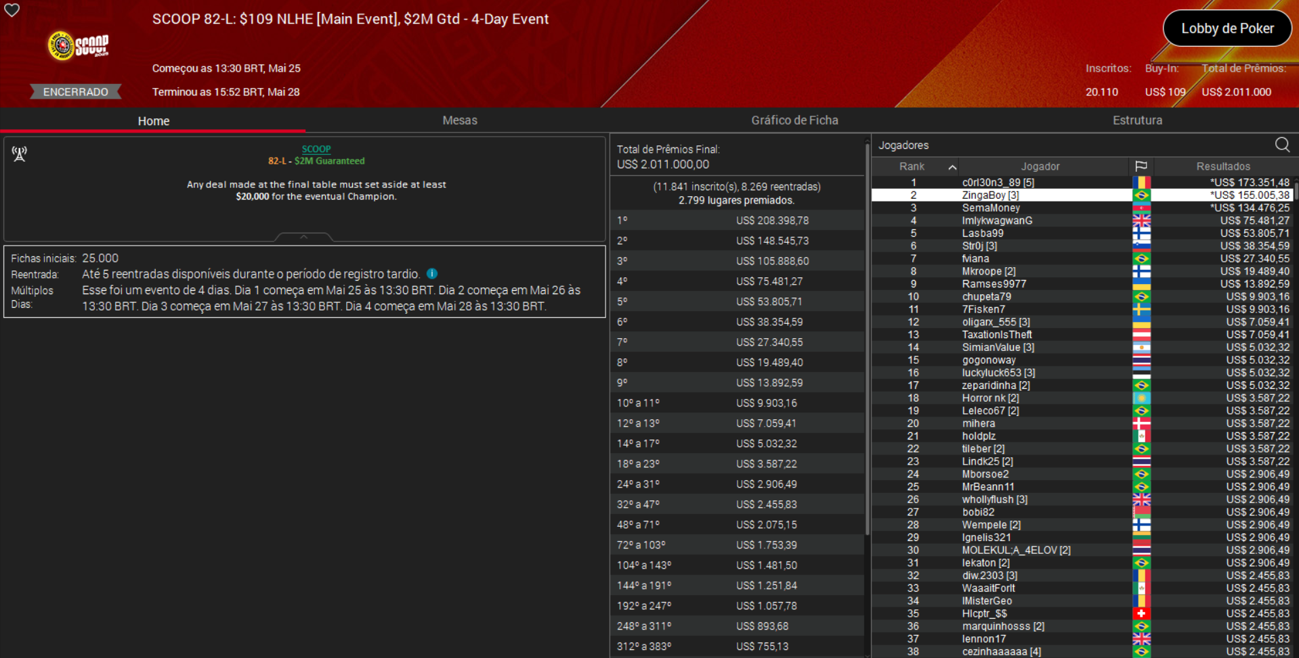
Task: Select player row luckyluck653 [3]
Action: [x=1082, y=373]
